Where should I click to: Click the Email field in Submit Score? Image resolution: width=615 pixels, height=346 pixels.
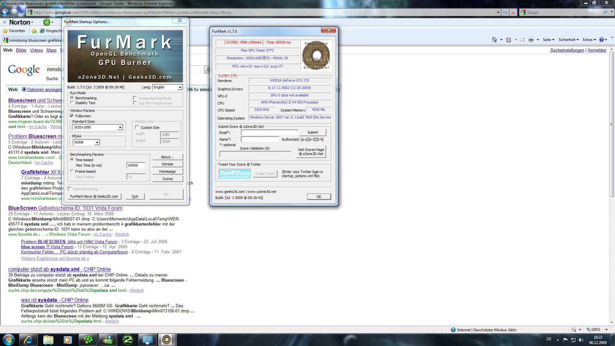pos(269,132)
